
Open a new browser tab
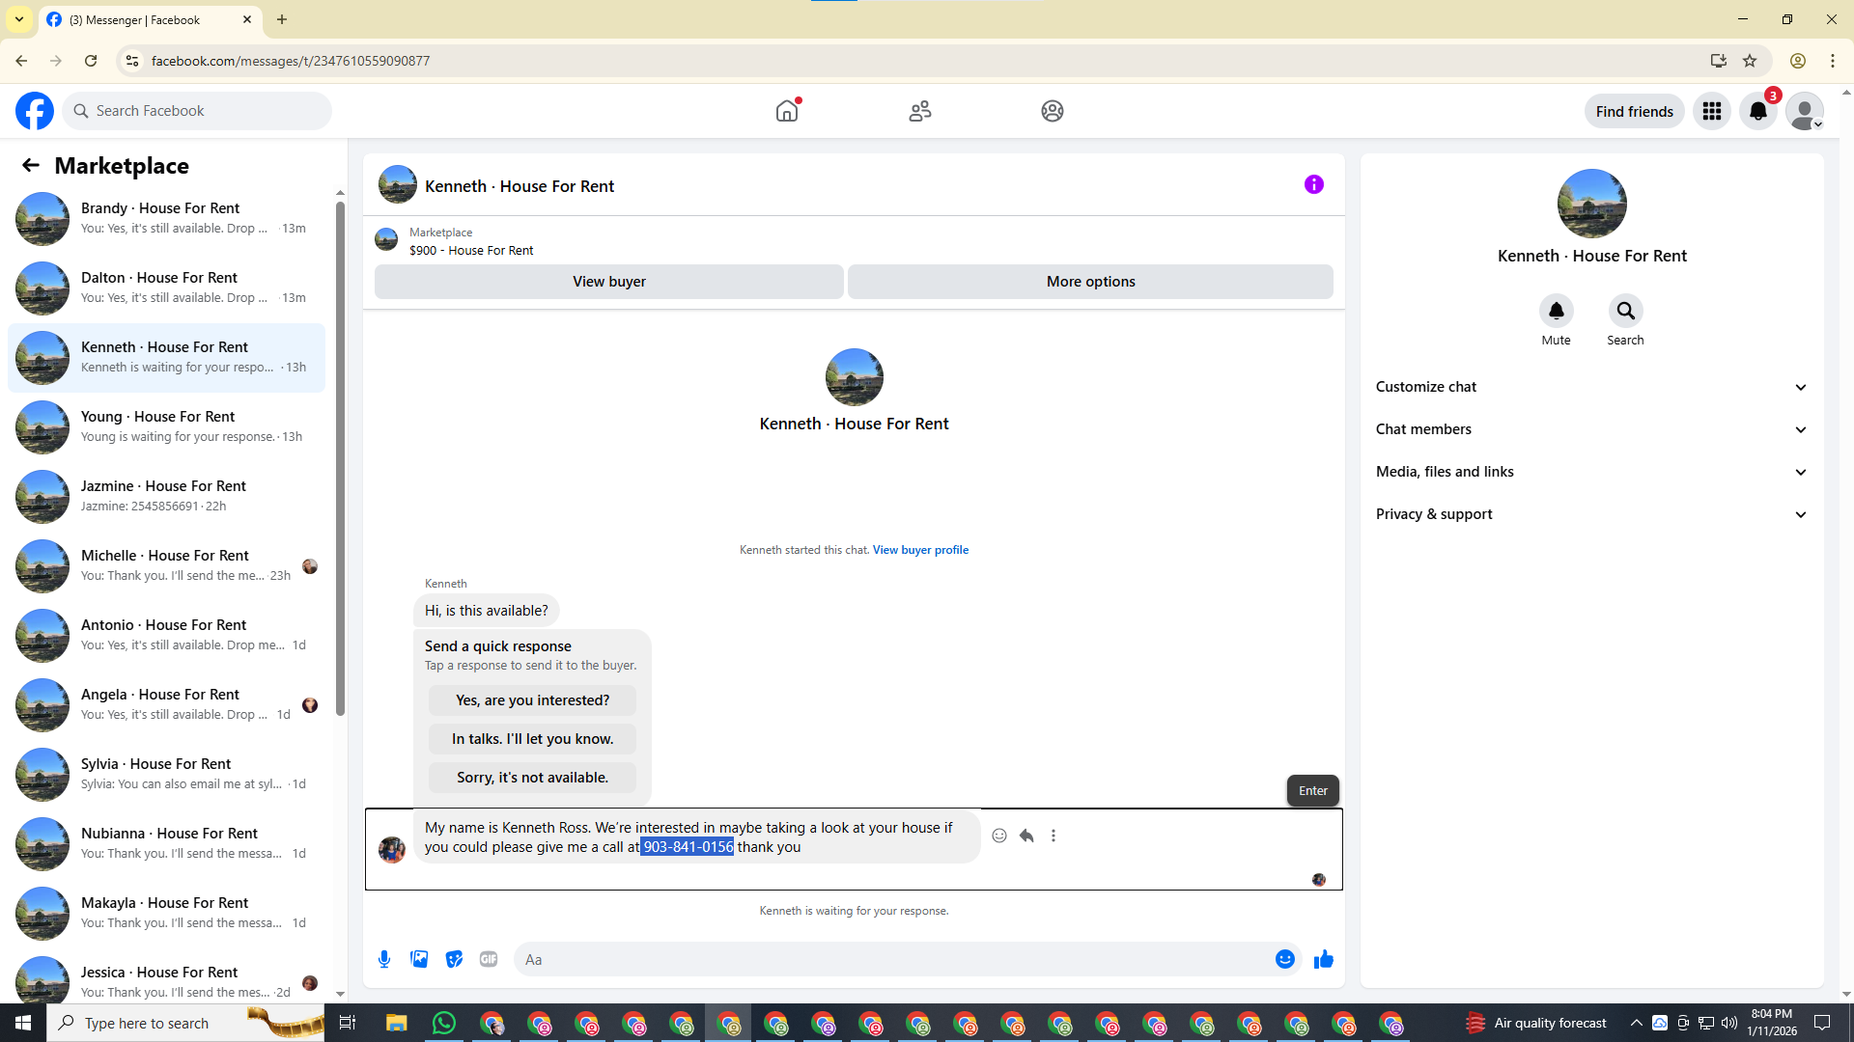click(282, 19)
